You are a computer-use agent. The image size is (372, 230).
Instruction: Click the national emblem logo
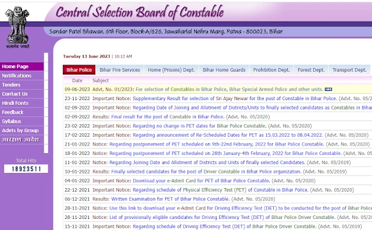[x=17, y=27]
